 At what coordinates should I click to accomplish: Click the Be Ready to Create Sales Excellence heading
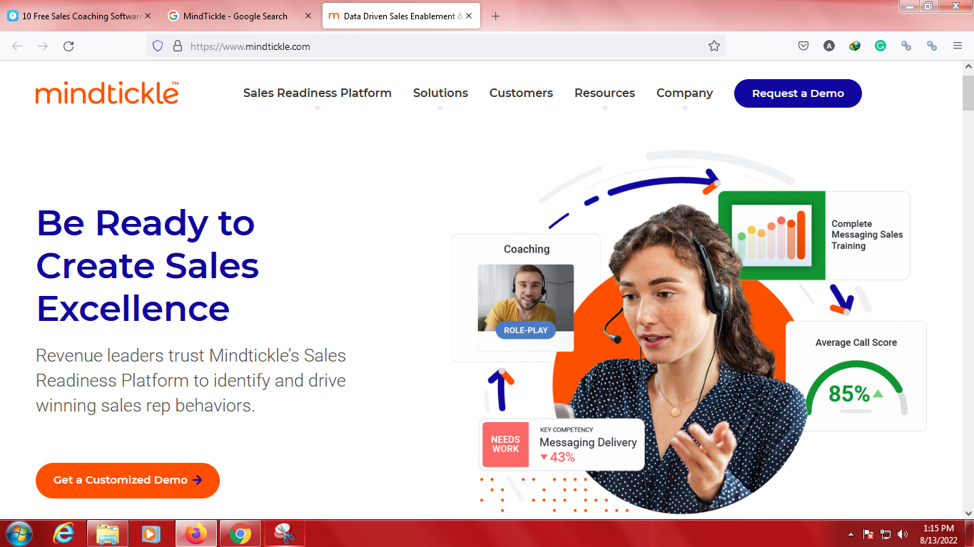[x=147, y=265]
